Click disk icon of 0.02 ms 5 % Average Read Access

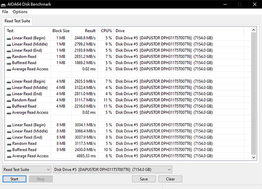coord(9,113)
